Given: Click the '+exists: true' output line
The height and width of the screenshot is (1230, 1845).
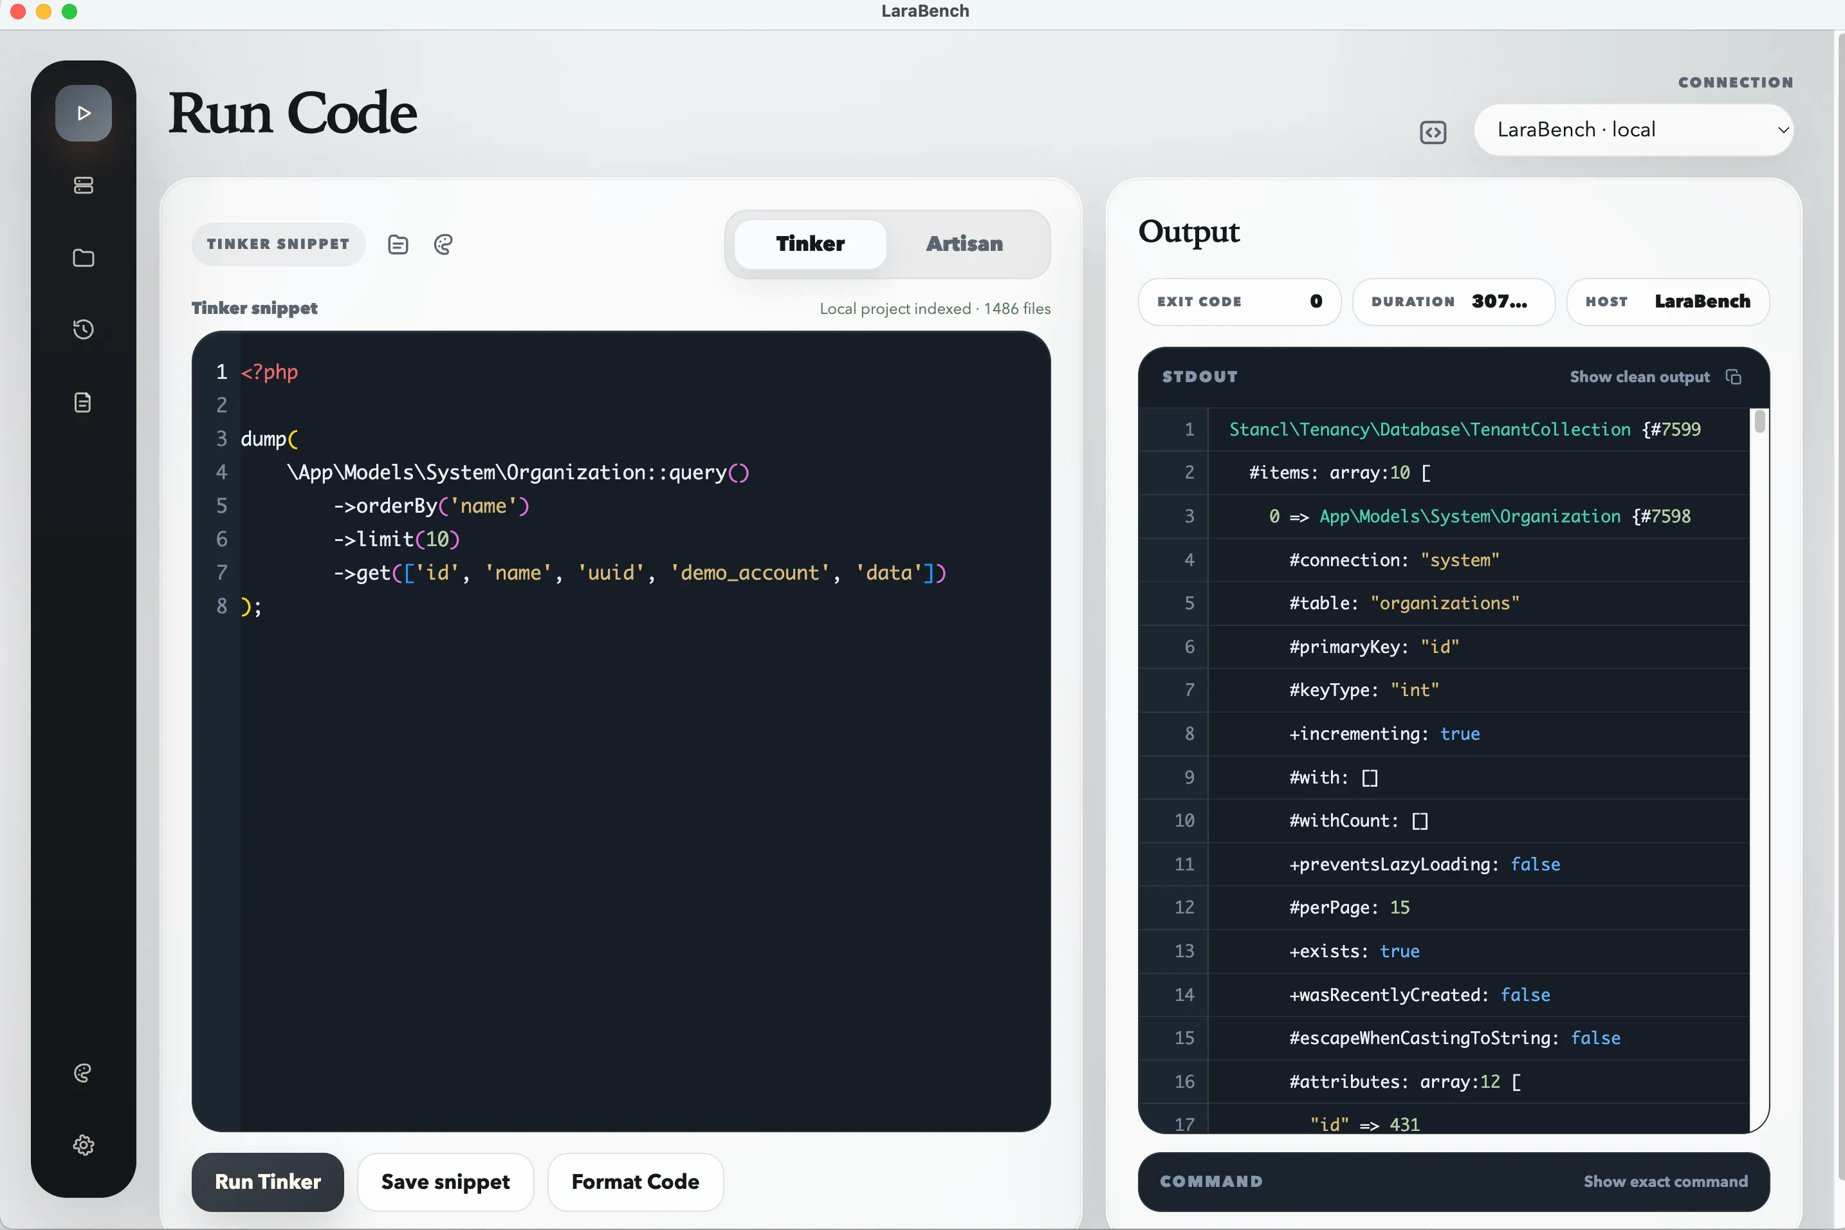Looking at the screenshot, I should pos(1354,951).
